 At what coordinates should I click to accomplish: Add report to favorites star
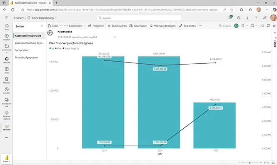pos(274,26)
